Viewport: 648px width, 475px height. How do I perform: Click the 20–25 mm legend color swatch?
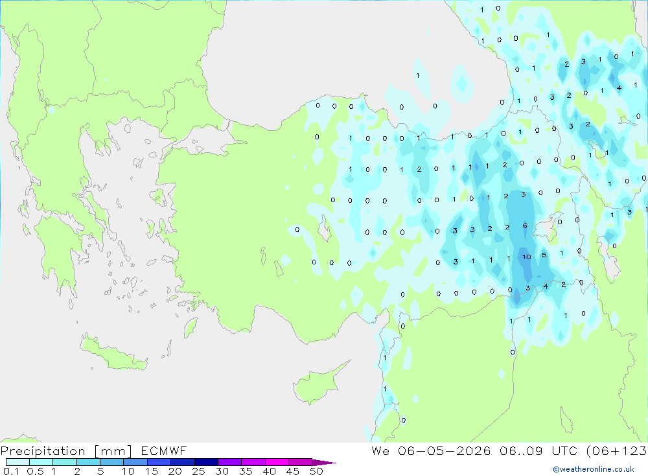point(183,462)
